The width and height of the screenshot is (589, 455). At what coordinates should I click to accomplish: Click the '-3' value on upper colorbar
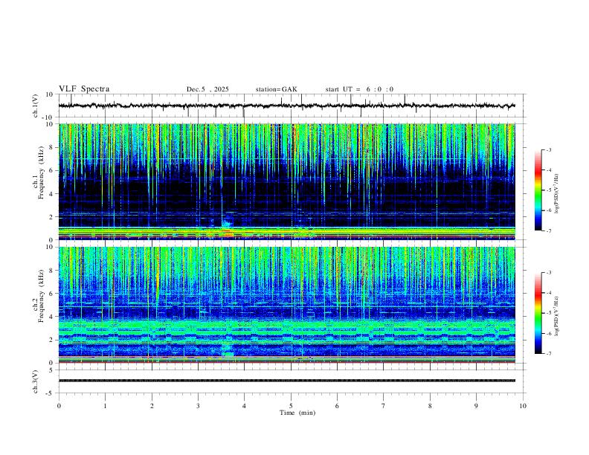(x=548, y=149)
